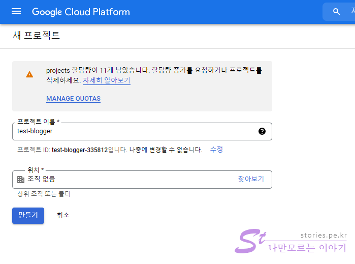Focus the project name field containing test-blogger
The image size is (355, 264).
click(x=142, y=132)
